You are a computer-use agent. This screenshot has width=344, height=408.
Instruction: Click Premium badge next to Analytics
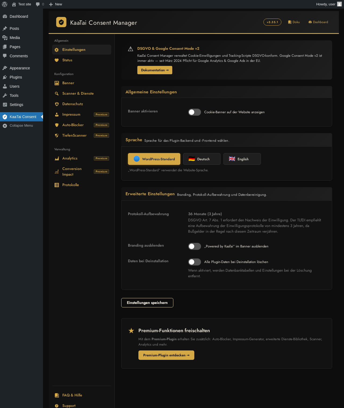[x=101, y=158]
